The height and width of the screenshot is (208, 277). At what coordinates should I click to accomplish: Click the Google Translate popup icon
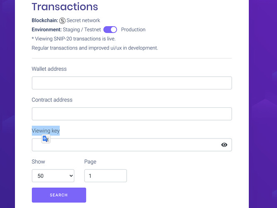(46, 139)
